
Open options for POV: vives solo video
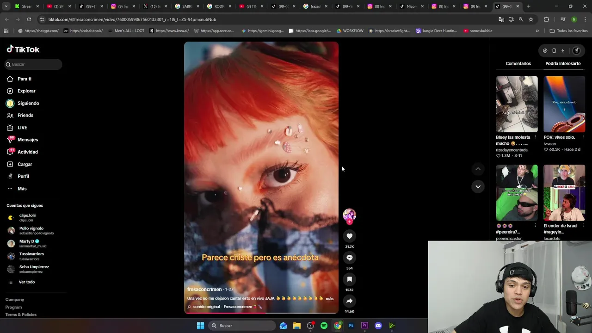583,137
